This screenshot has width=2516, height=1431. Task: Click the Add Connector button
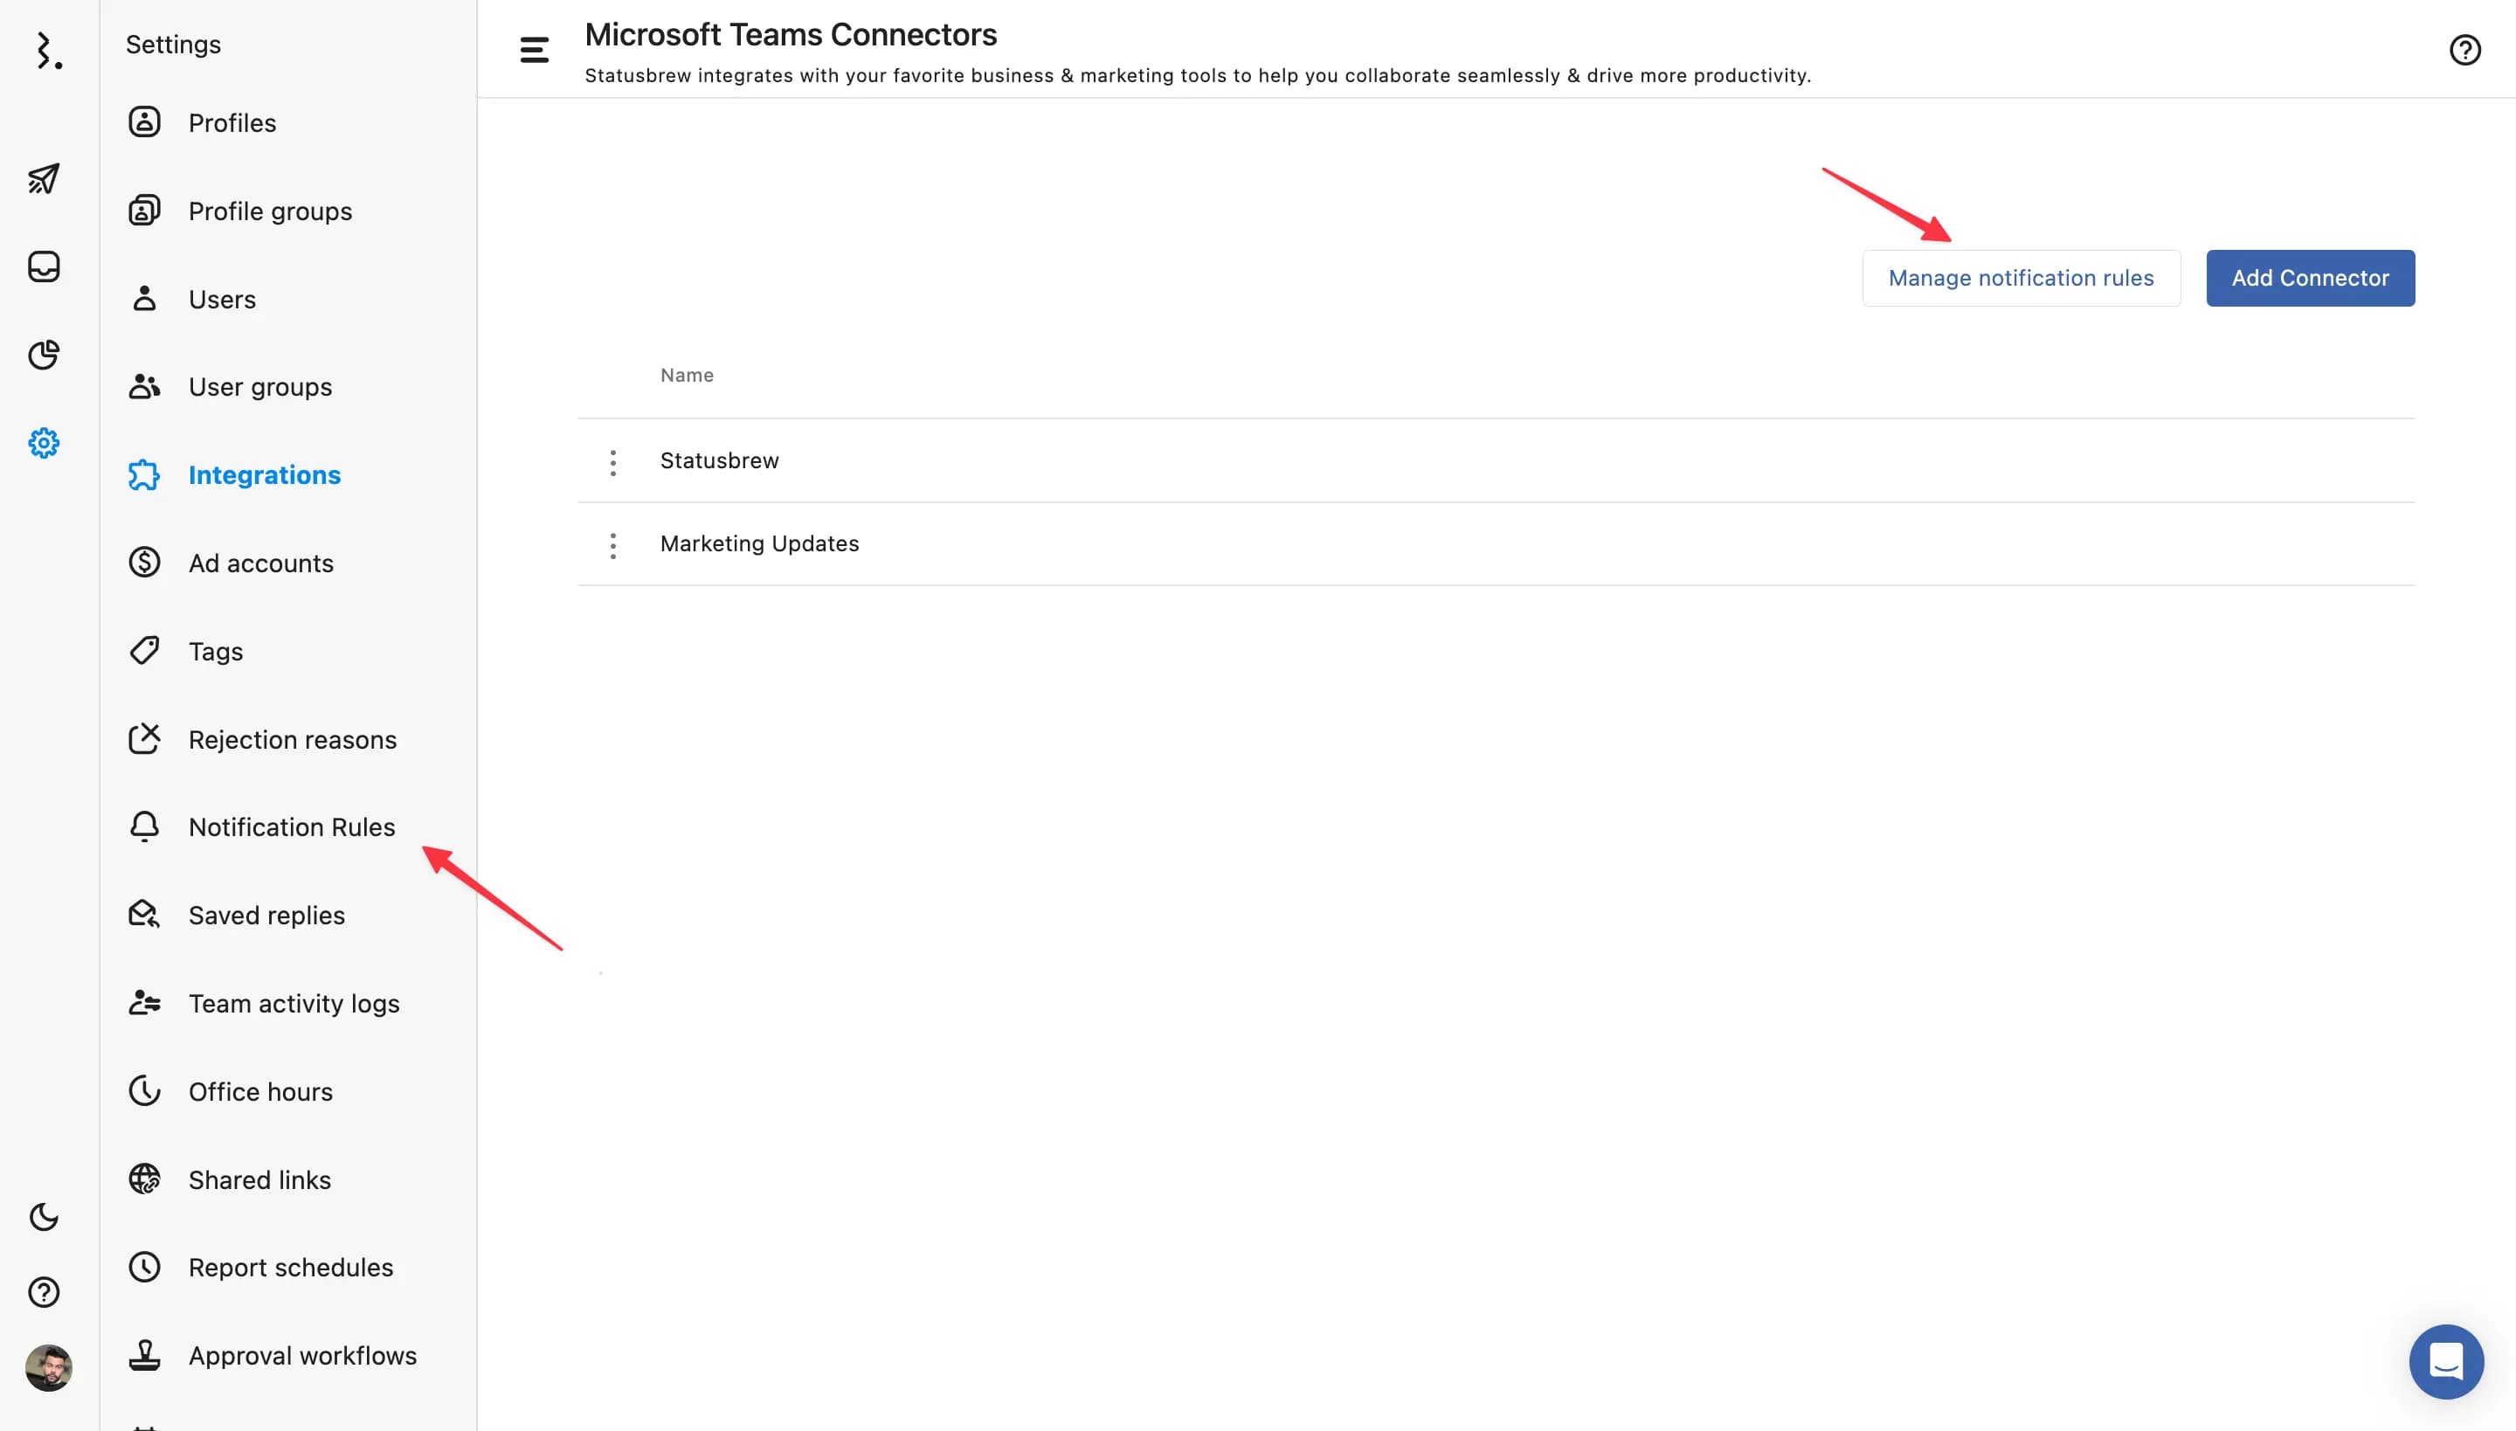[x=2310, y=278]
